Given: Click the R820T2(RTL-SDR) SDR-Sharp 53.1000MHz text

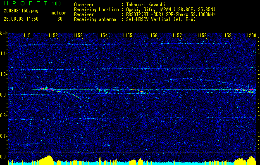Looking at the screenshot, I should pos(171,14).
